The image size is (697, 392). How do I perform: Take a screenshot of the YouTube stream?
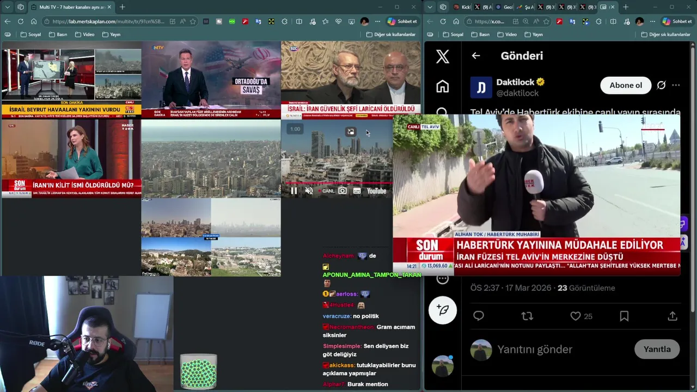pos(342,191)
